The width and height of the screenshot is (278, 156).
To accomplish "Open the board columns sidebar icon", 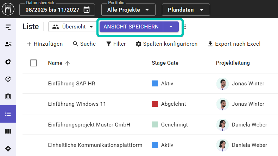I will [8, 131].
